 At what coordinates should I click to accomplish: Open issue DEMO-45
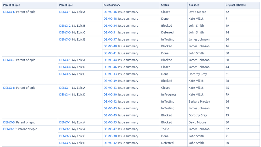tap(110, 108)
